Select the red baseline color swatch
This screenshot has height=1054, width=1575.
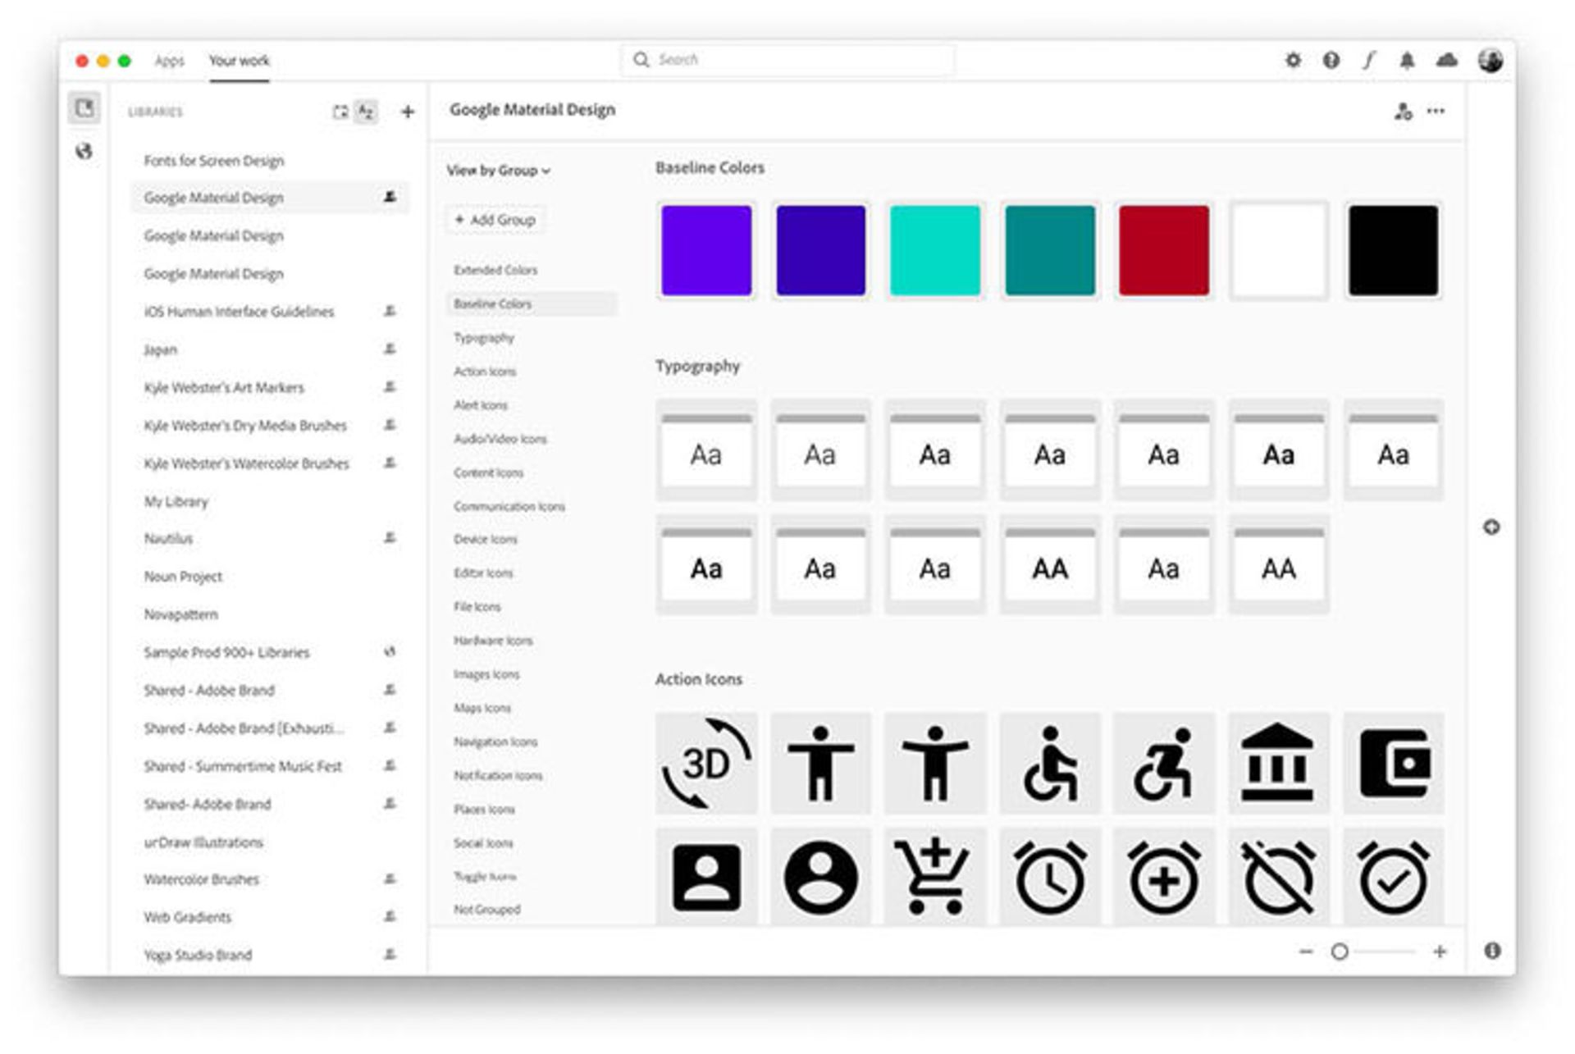tap(1164, 250)
